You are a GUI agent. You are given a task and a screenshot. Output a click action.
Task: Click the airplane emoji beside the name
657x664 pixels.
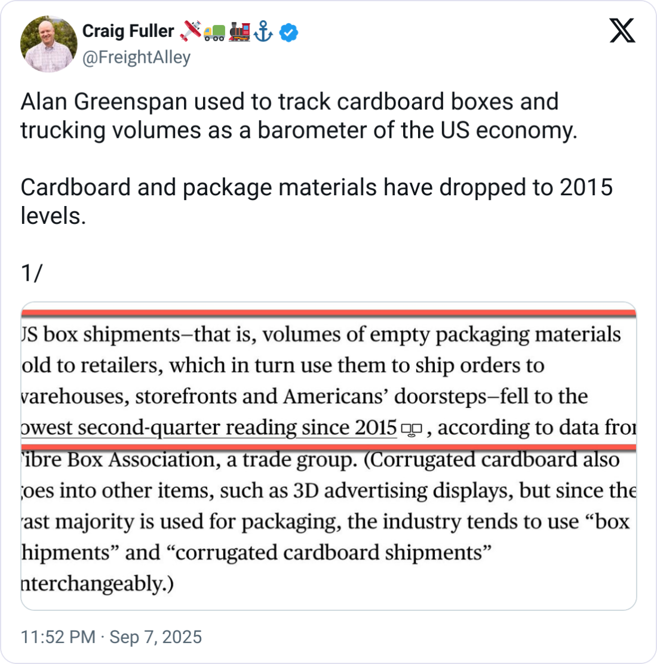190,31
